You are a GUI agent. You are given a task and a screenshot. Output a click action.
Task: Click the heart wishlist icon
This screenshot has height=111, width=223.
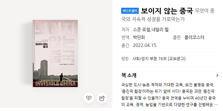point(89,98)
